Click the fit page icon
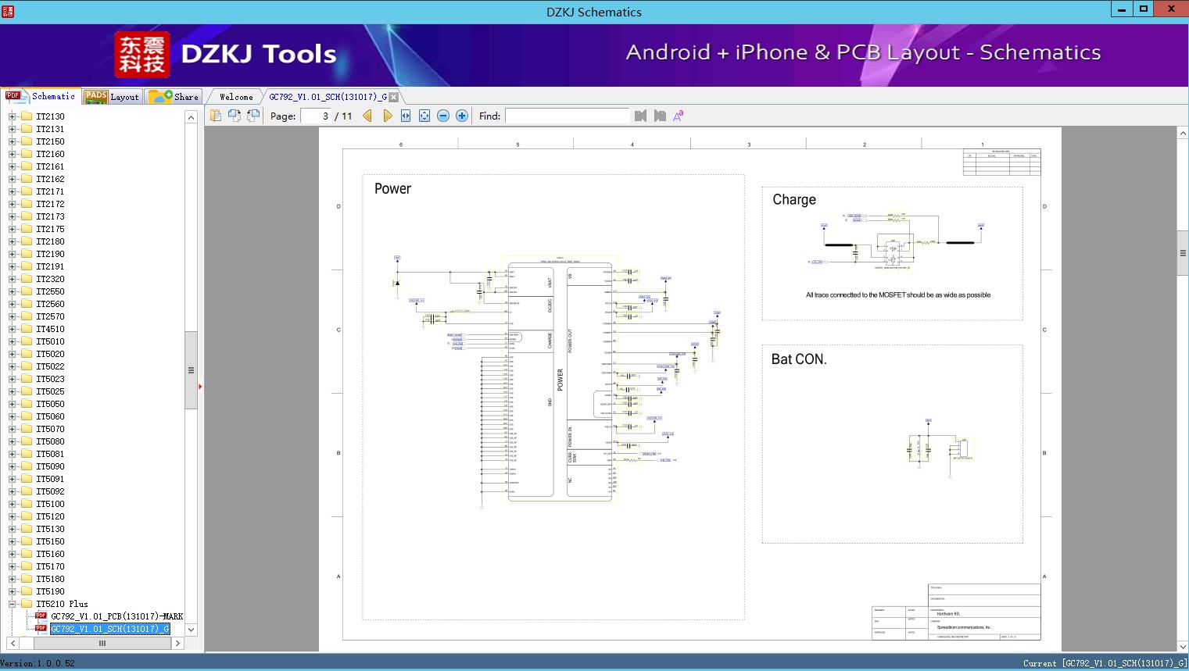Image resolution: width=1189 pixels, height=671 pixels. click(424, 116)
